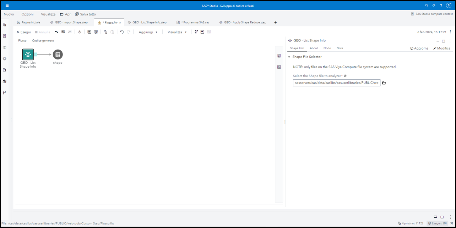Select the GEO - List Shape Info node
This screenshot has width=456, height=228.
coord(28,55)
